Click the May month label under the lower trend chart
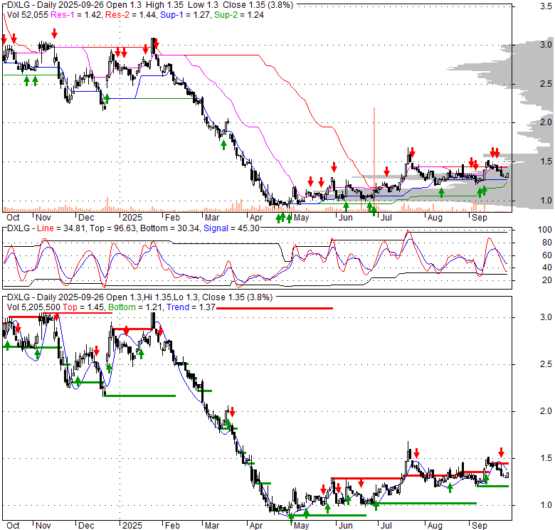Screen dimensions: 555x530 point(301,526)
